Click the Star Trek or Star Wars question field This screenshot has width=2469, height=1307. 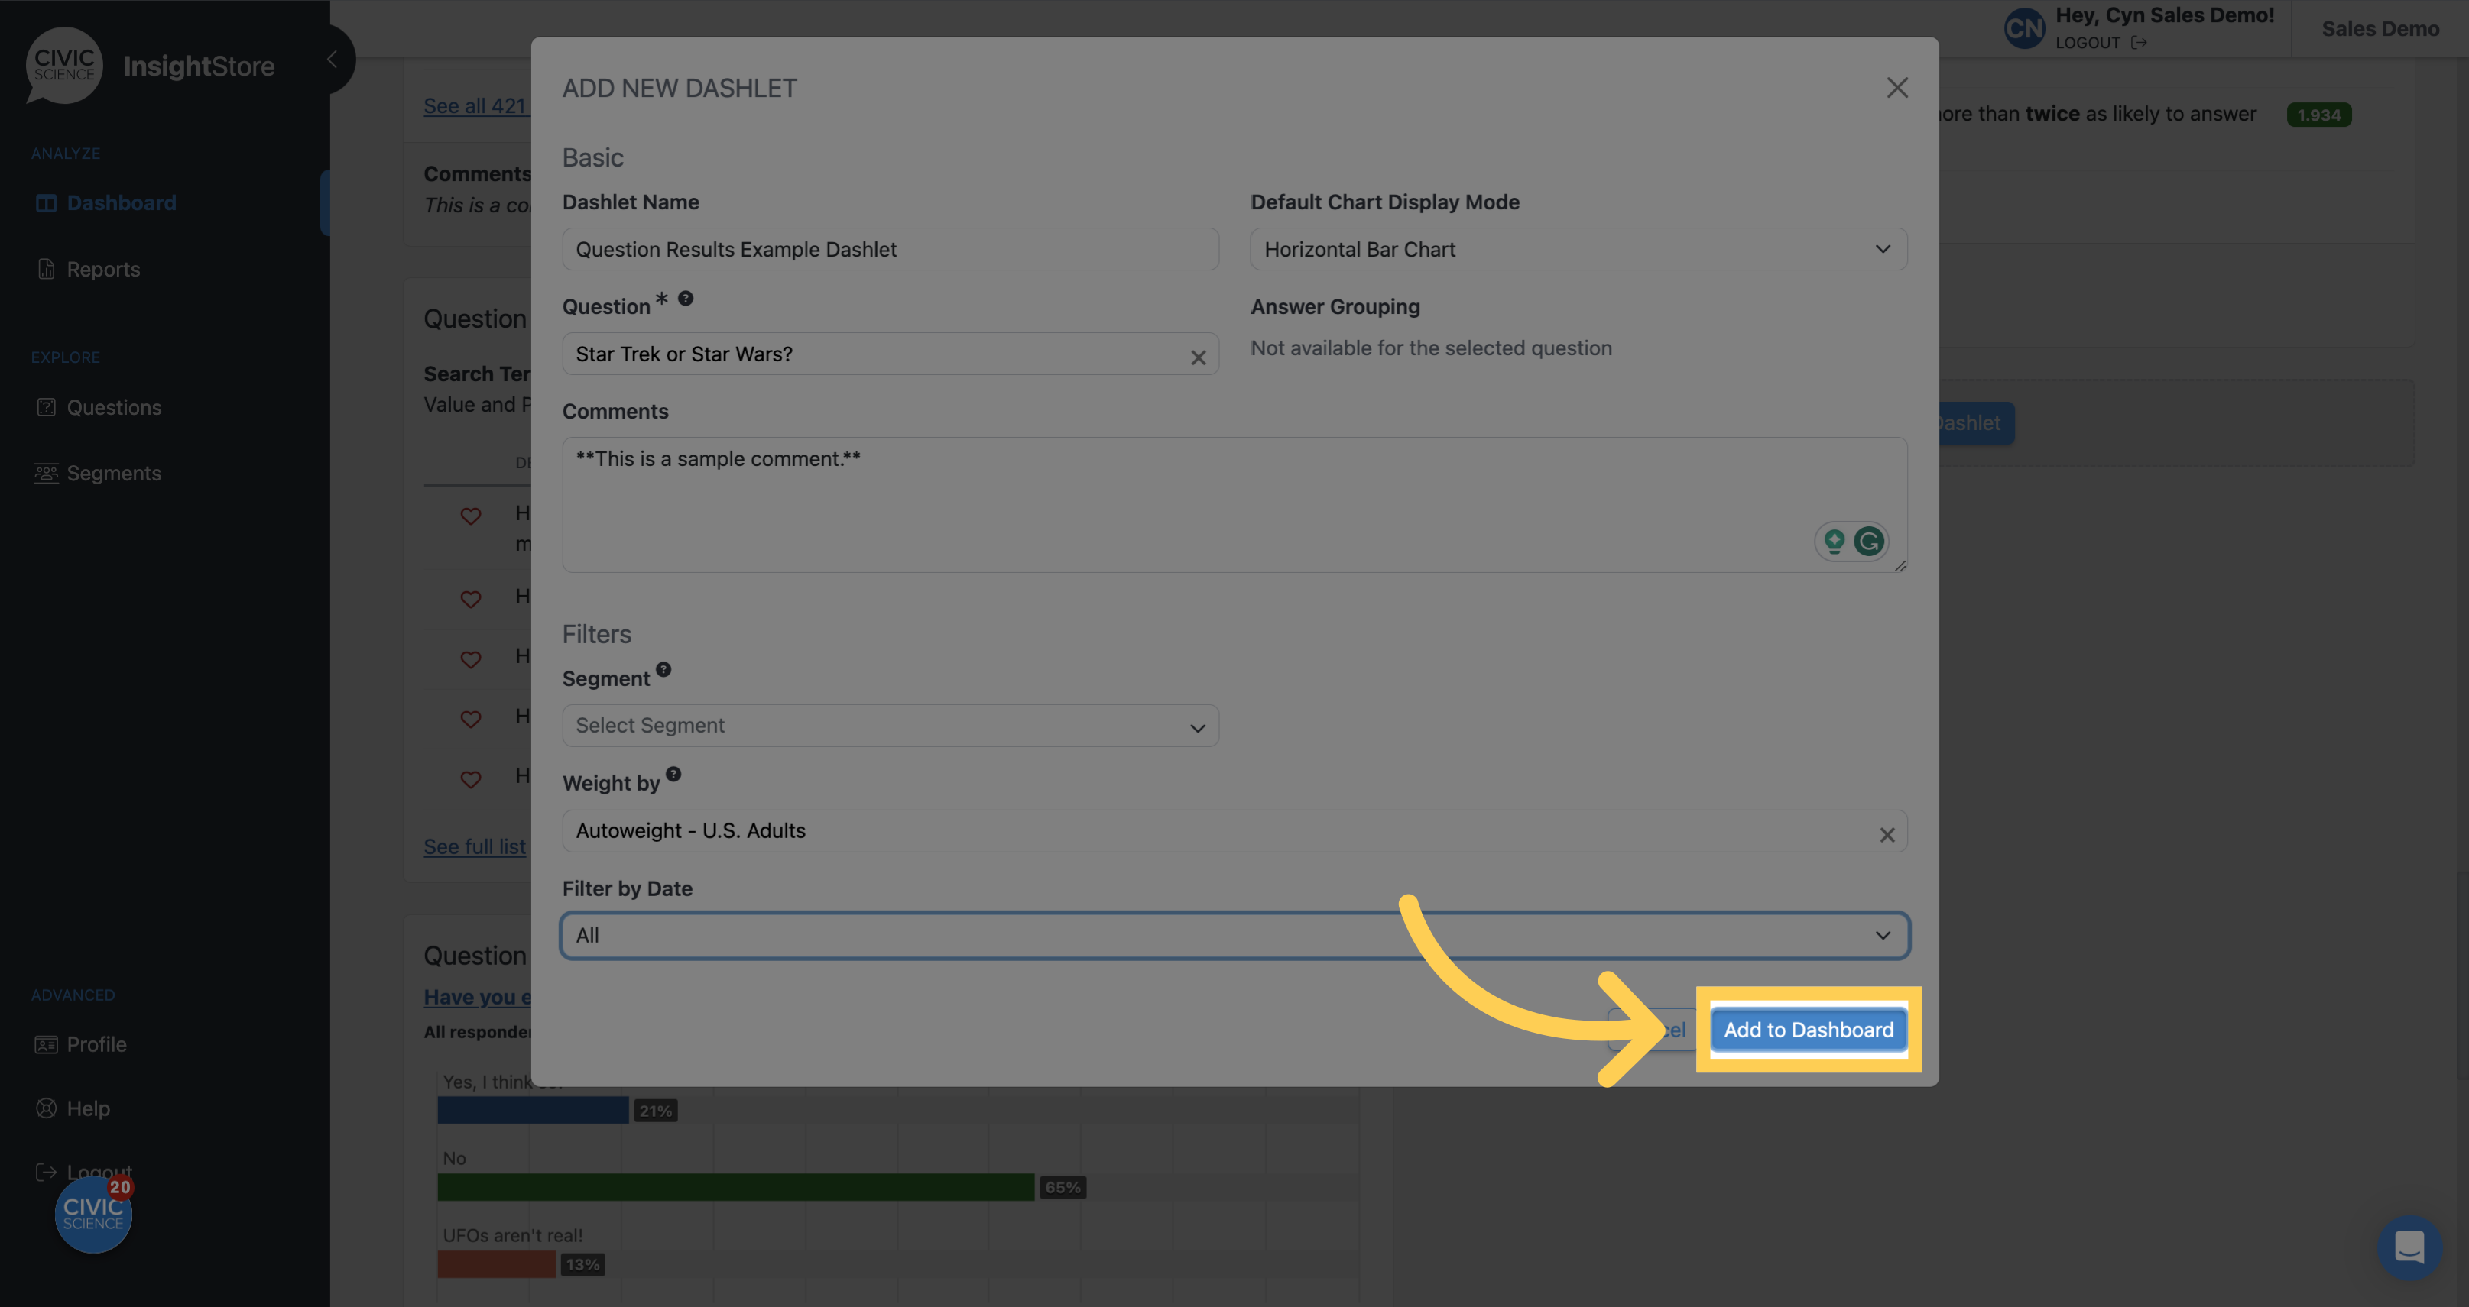pyautogui.click(x=890, y=354)
